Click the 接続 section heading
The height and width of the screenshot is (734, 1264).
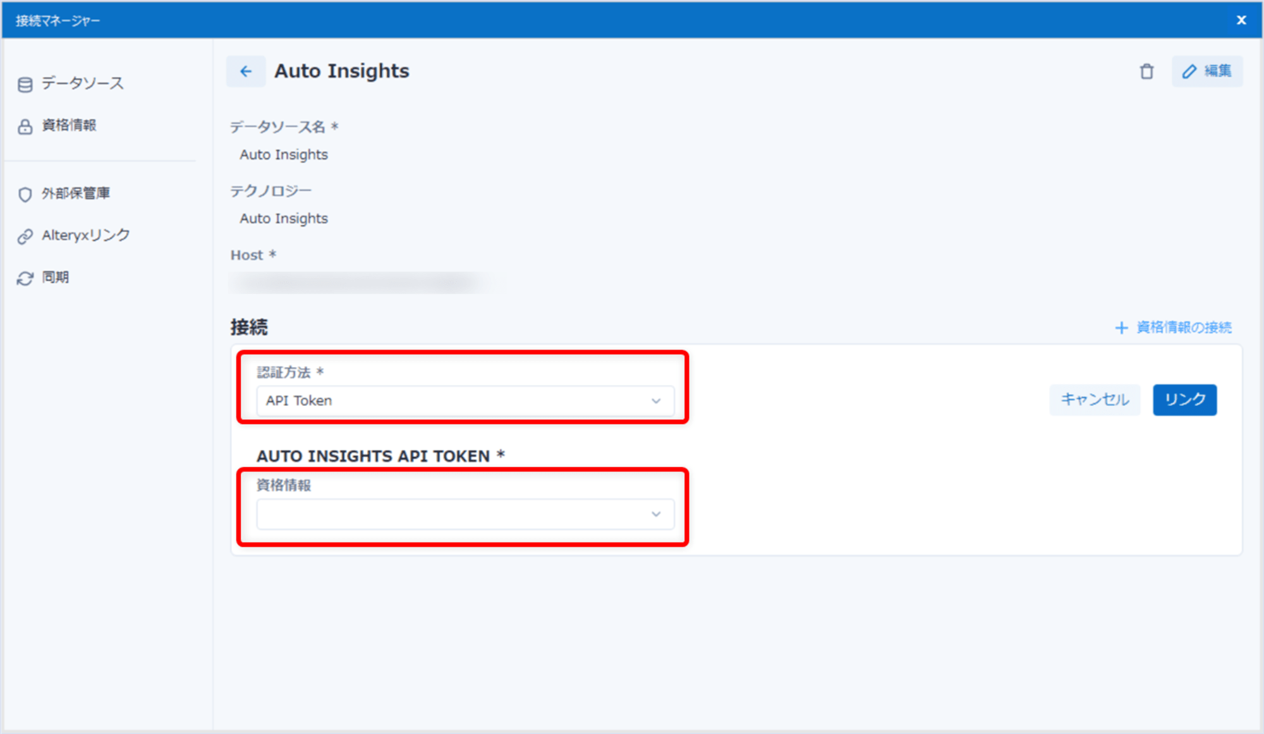point(249,327)
